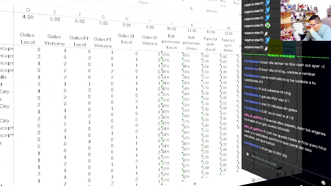Click the 'Goles ST Local' header cell

(126, 39)
